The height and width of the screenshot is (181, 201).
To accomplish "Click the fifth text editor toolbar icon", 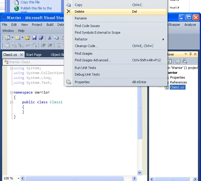I will [x=34, y=45].
